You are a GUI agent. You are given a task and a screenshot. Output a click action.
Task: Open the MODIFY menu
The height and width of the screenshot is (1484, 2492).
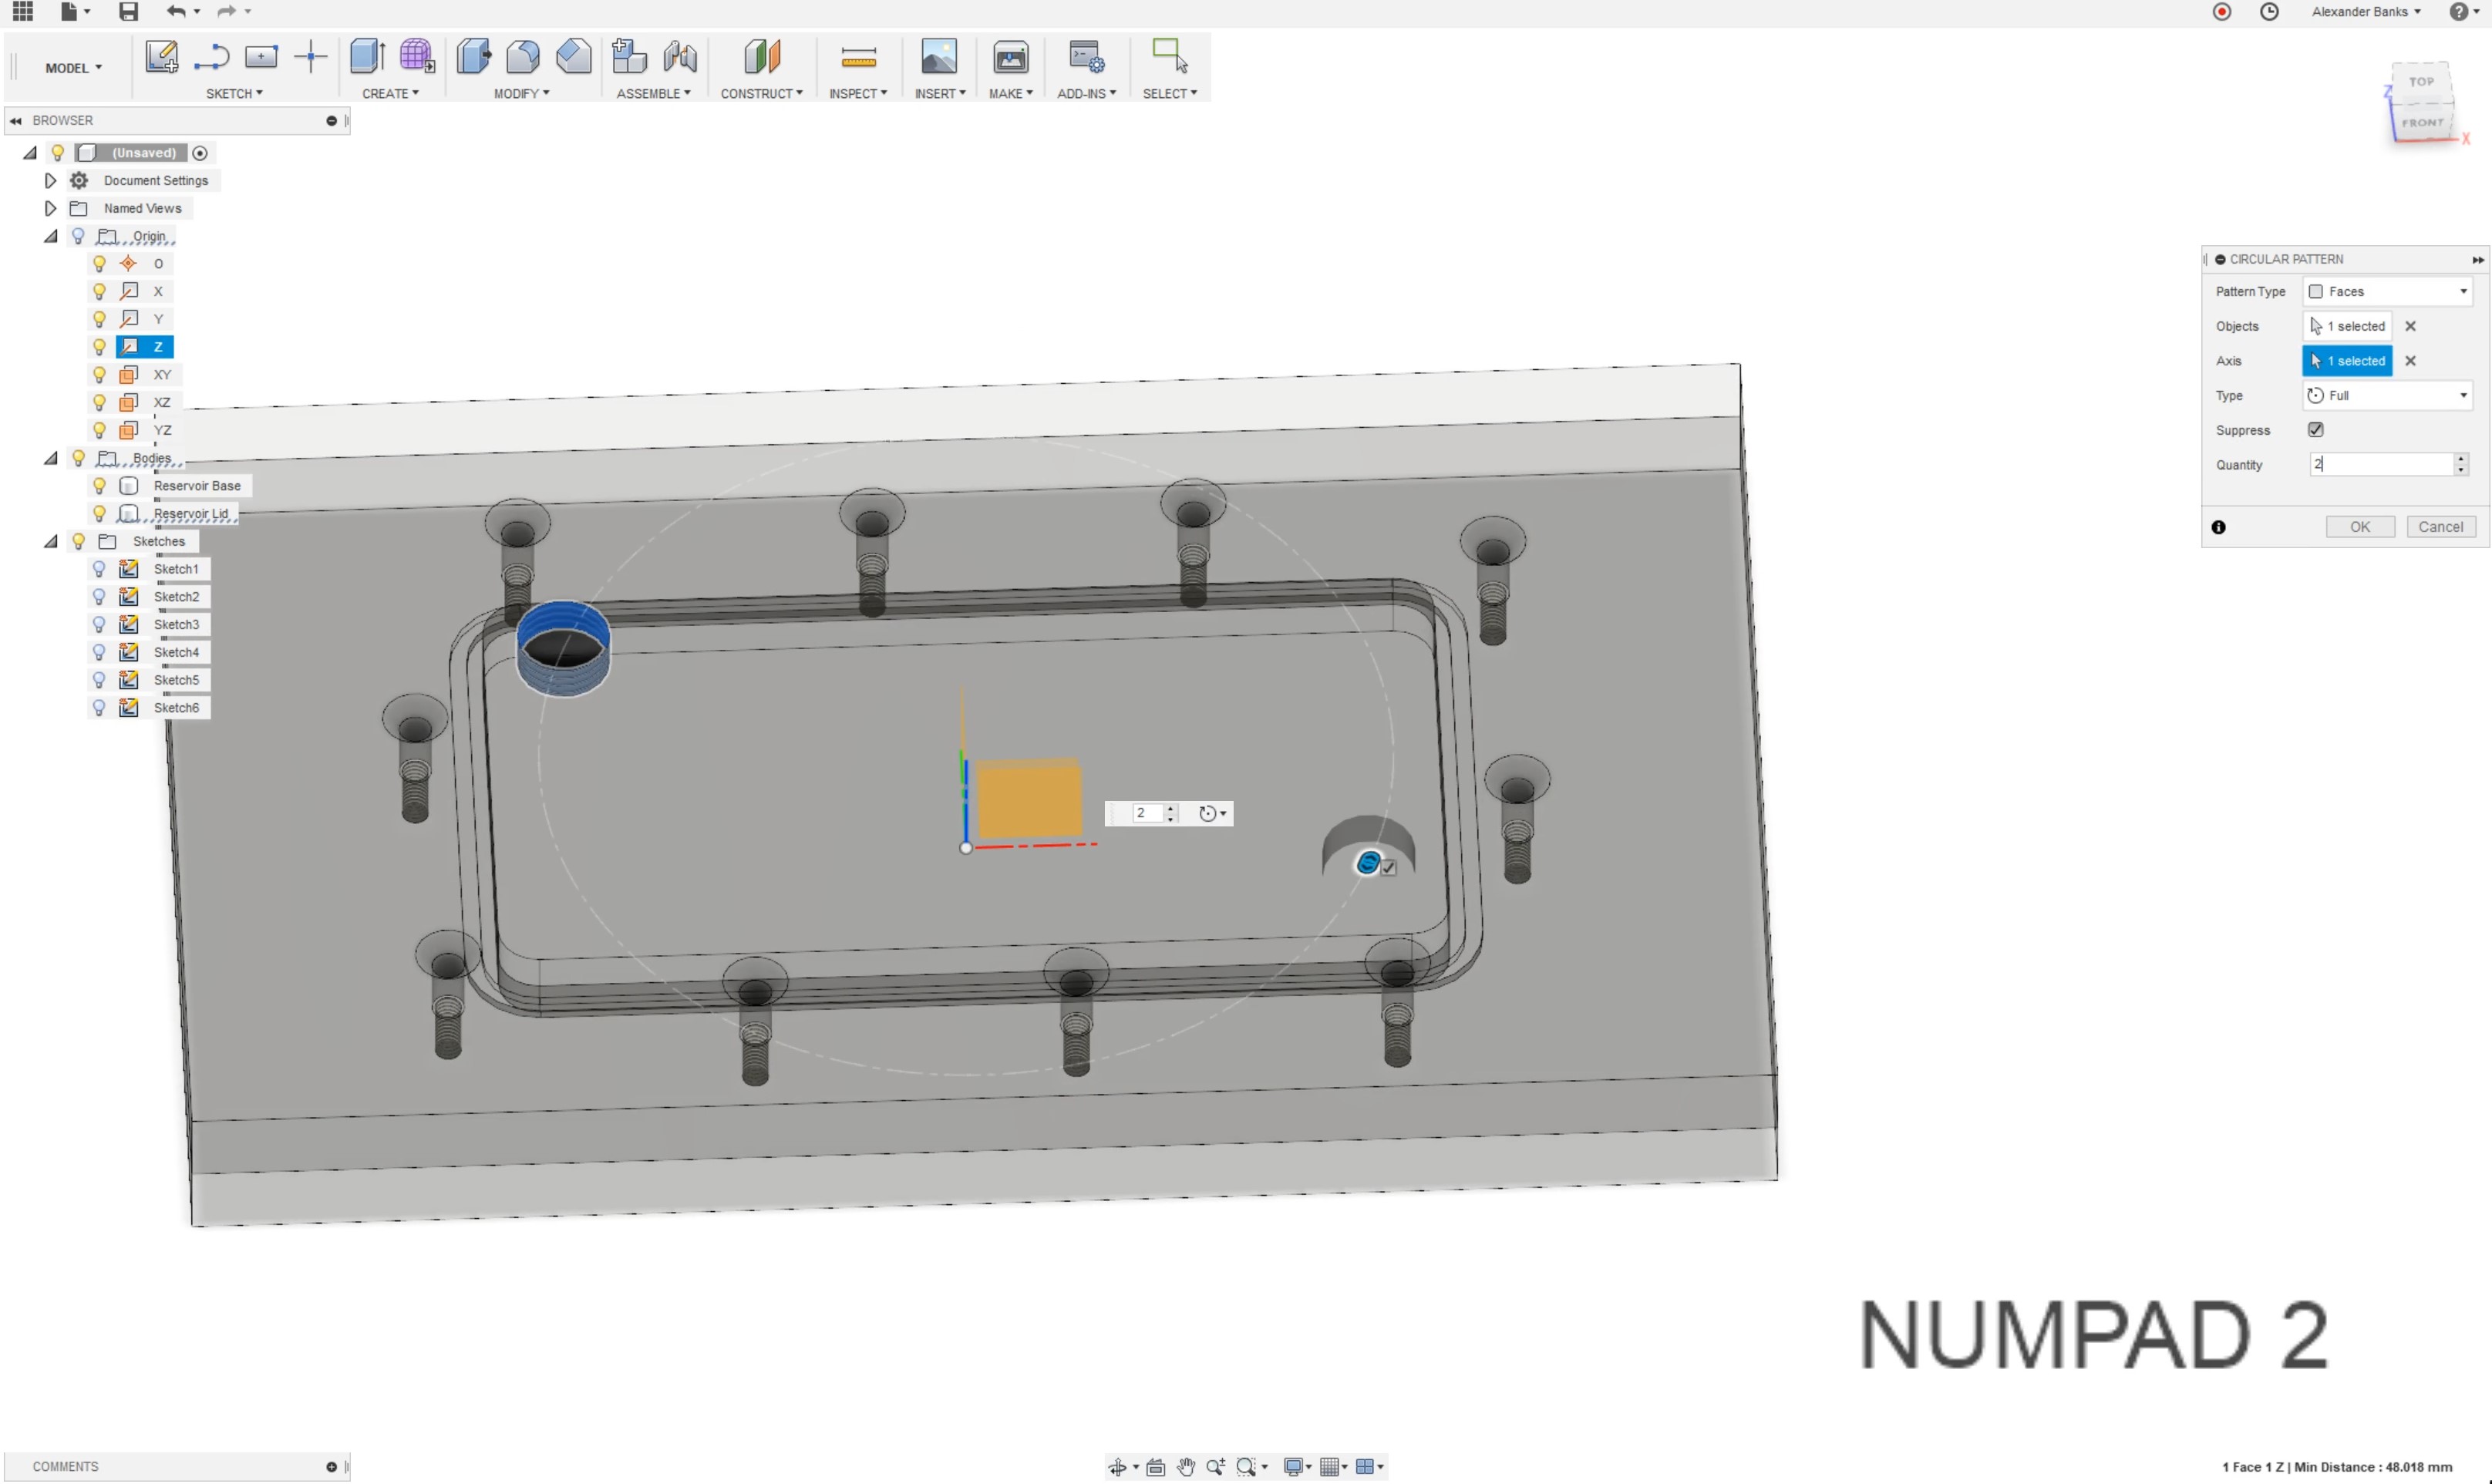tap(521, 93)
